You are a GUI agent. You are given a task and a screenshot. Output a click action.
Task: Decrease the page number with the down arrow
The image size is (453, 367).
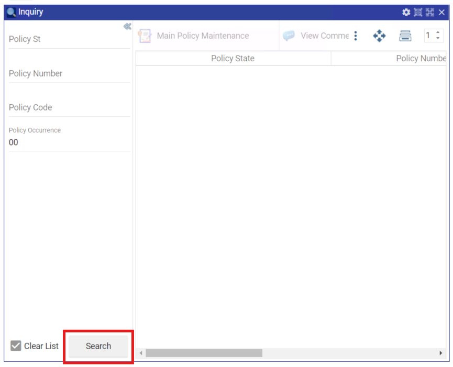pos(438,39)
